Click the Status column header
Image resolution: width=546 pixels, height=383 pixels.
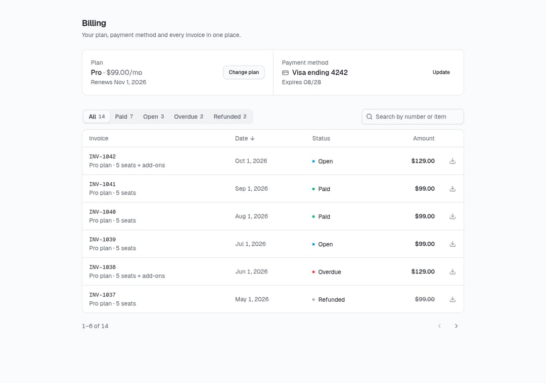pyautogui.click(x=321, y=138)
